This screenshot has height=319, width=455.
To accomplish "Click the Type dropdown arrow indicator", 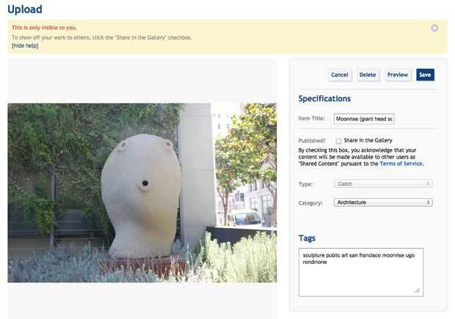I will (428, 184).
